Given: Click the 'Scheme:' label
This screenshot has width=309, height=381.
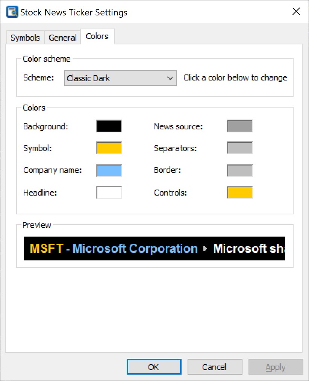Looking at the screenshot, I should [39, 77].
